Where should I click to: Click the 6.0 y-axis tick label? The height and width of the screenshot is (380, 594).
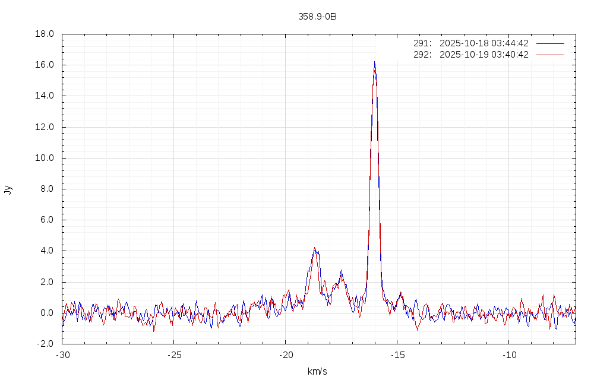[x=48, y=220]
